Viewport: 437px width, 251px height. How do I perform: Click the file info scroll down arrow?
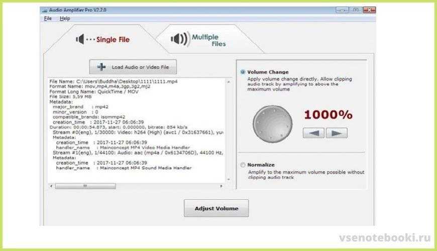pos(229,179)
